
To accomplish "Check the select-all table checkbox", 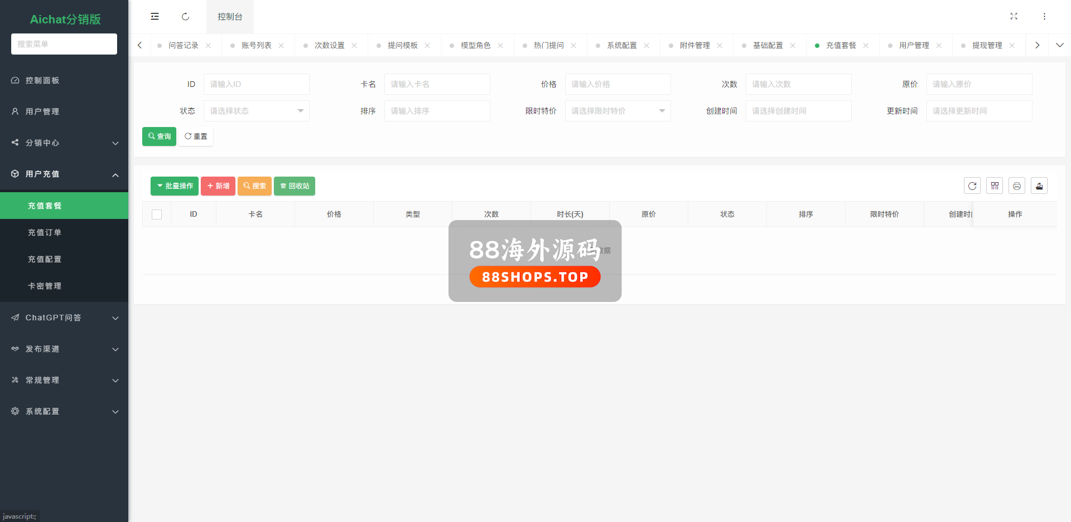I will [157, 214].
